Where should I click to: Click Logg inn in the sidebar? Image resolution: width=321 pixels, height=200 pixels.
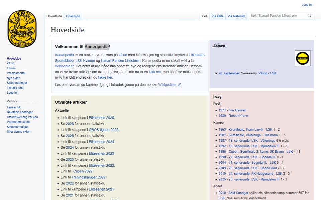pyautogui.click(x=12, y=92)
